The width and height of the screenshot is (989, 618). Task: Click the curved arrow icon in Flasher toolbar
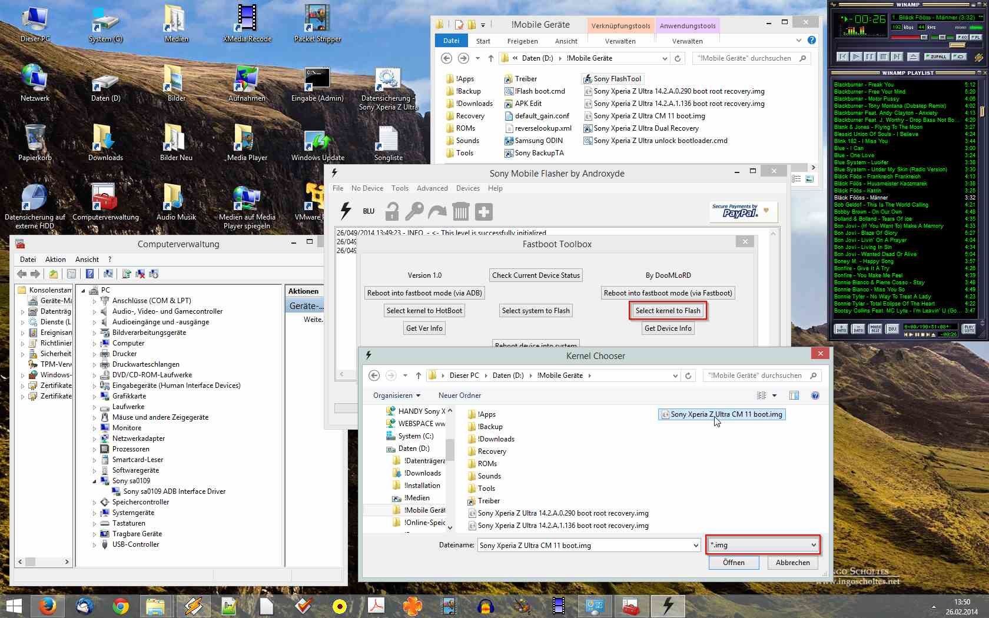pyautogui.click(x=437, y=211)
